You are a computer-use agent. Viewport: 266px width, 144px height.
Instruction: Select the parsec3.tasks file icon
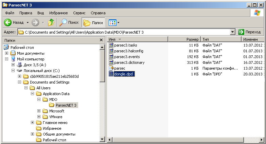pos(111,45)
